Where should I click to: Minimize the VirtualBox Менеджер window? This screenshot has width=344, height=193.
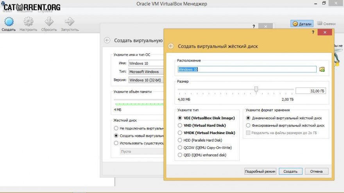click(x=315, y=4)
